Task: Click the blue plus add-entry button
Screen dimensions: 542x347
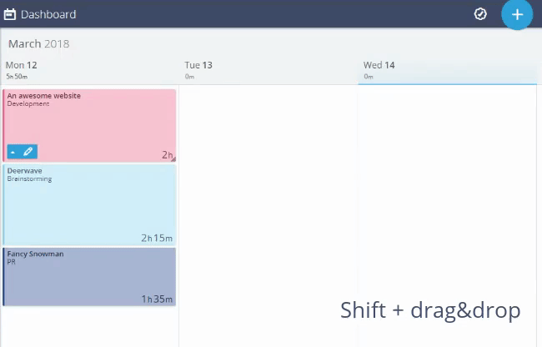Action: 517,14
